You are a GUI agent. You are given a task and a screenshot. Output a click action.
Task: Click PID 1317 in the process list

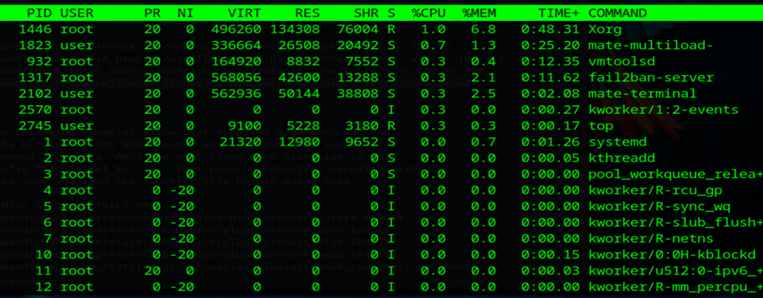35,78
